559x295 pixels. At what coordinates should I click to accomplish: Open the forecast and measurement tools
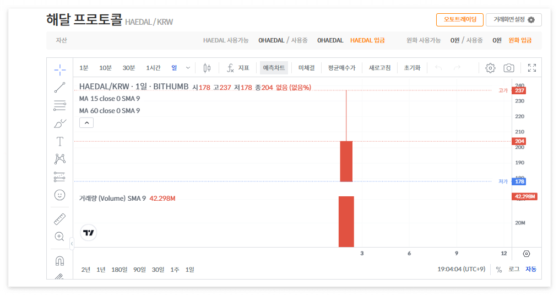pos(60,177)
